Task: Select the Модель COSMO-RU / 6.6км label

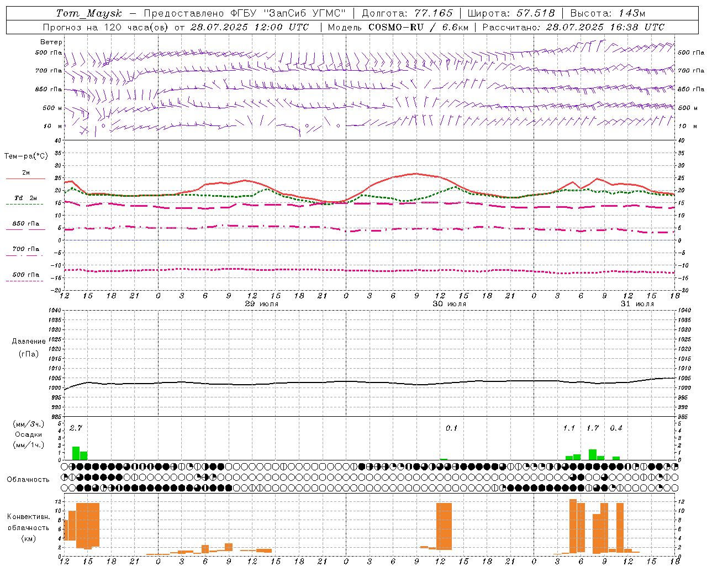Action: [x=398, y=27]
